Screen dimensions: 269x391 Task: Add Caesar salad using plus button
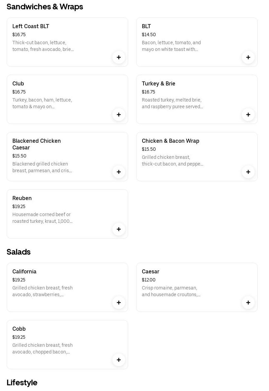point(248,303)
